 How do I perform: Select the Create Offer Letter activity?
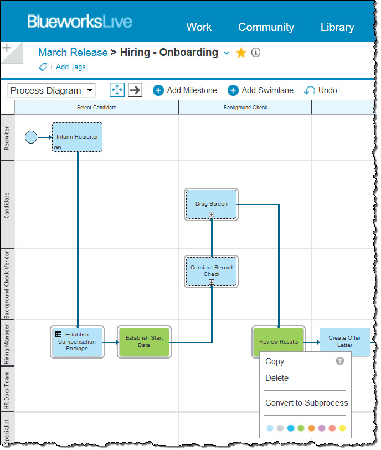click(344, 341)
